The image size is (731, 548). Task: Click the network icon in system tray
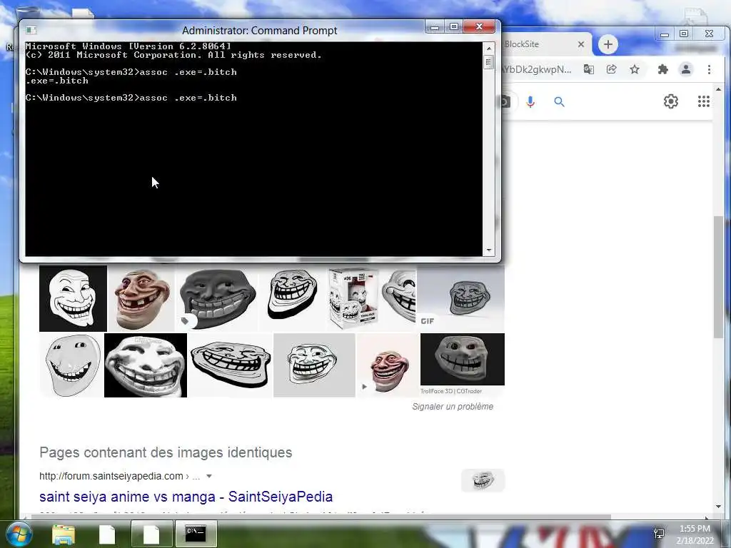659,534
